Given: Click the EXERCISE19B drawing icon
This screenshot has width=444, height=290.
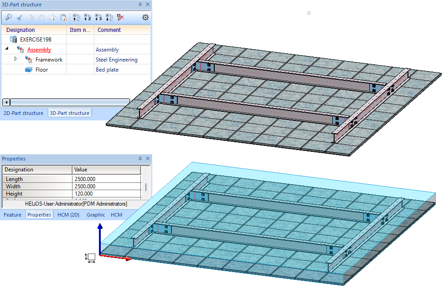Looking at the screenshot, I should [x=13, y=39].
